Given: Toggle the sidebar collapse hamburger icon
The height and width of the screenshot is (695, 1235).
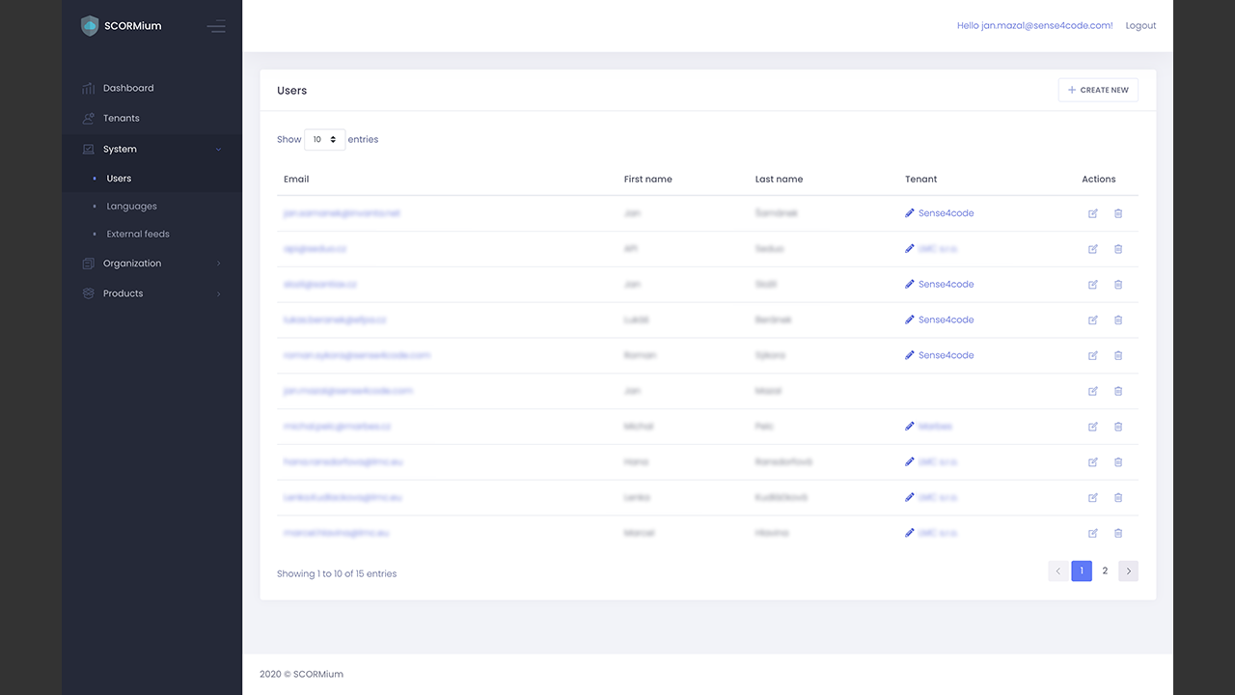Looking at the screenshot, I should [216, 27].
